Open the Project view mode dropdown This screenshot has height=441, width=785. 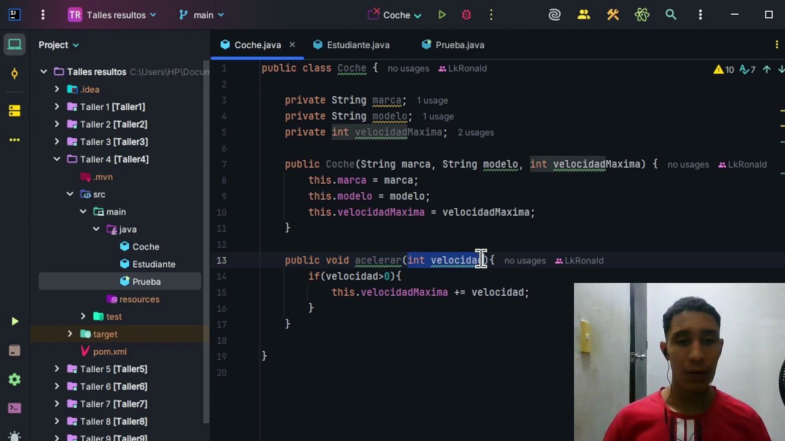(x=59, y=45)
